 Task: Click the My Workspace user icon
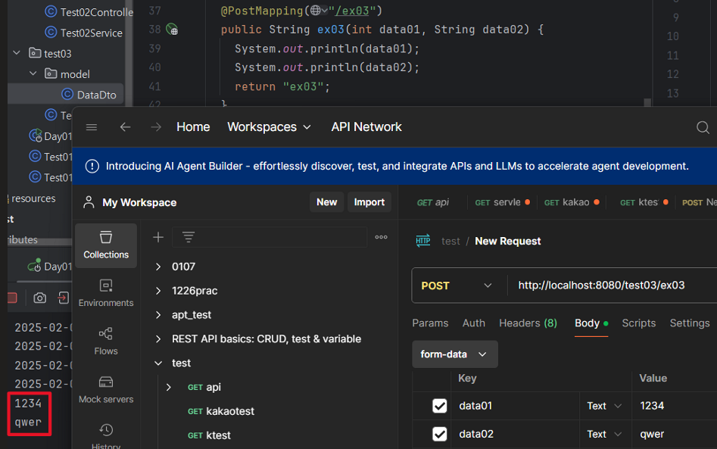89,202
